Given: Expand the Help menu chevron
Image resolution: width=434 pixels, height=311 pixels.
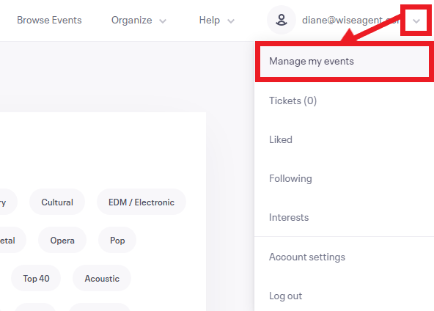Looking at the screenshot, I should point(231,21).
